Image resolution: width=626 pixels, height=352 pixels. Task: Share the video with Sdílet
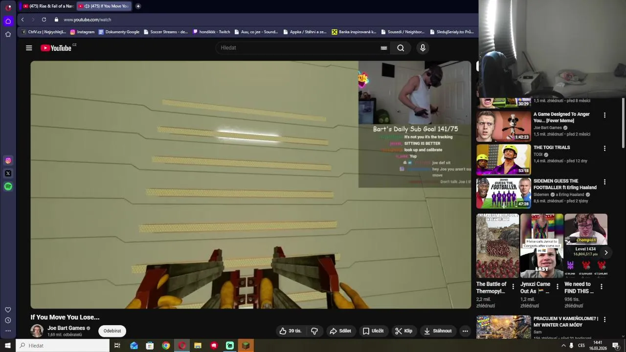point(340,331)
